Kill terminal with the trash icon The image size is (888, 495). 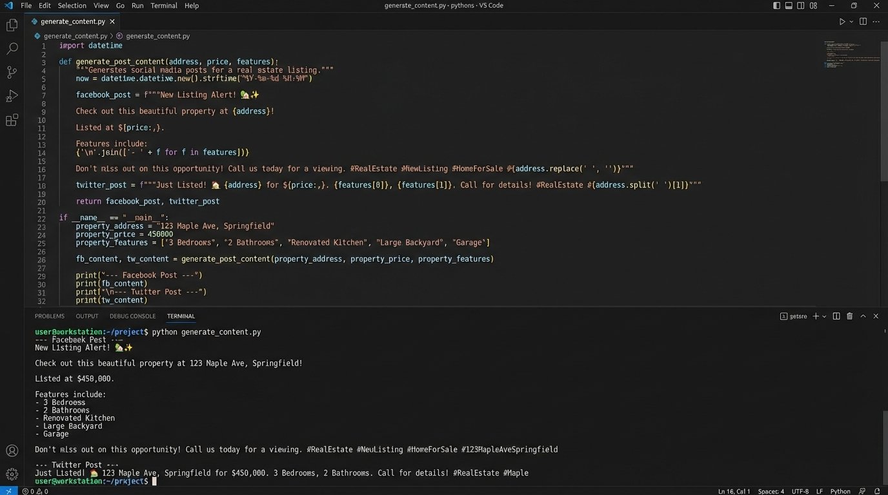tap(849, 316)
